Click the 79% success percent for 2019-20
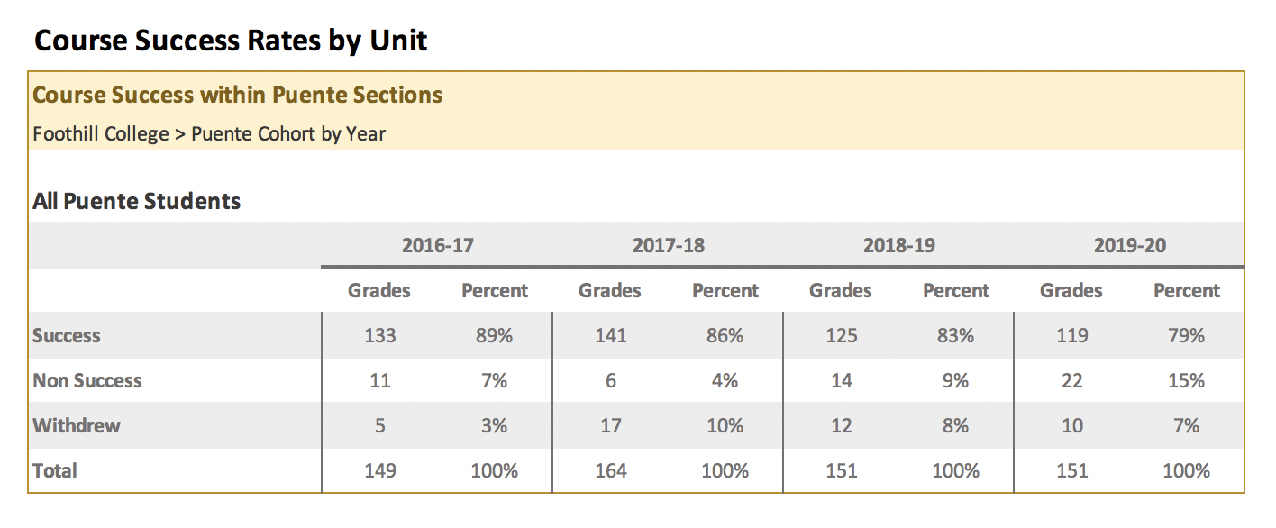Viewport: 1276px width, 528px height. (x=1186, y=335)
